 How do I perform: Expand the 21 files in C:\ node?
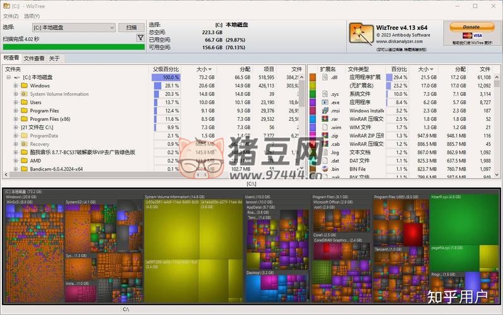click(x=15, y=127)
